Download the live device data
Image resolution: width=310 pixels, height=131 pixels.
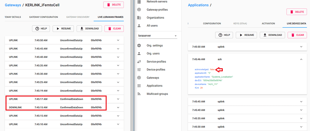(272, 35)
